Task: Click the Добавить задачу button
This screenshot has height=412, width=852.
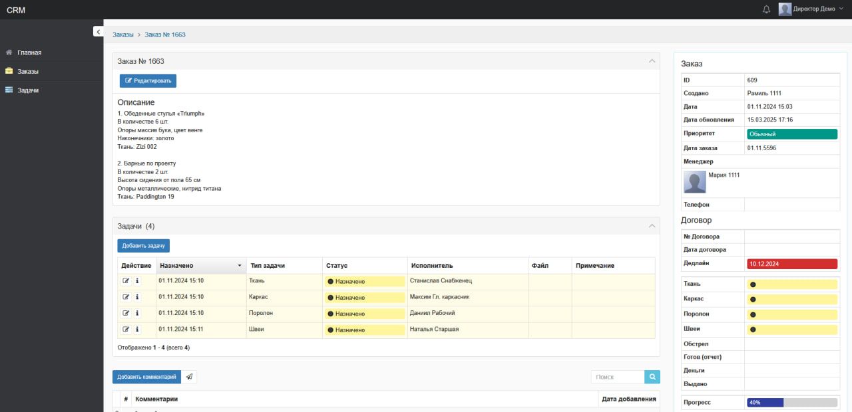Action: click(143, 246)
